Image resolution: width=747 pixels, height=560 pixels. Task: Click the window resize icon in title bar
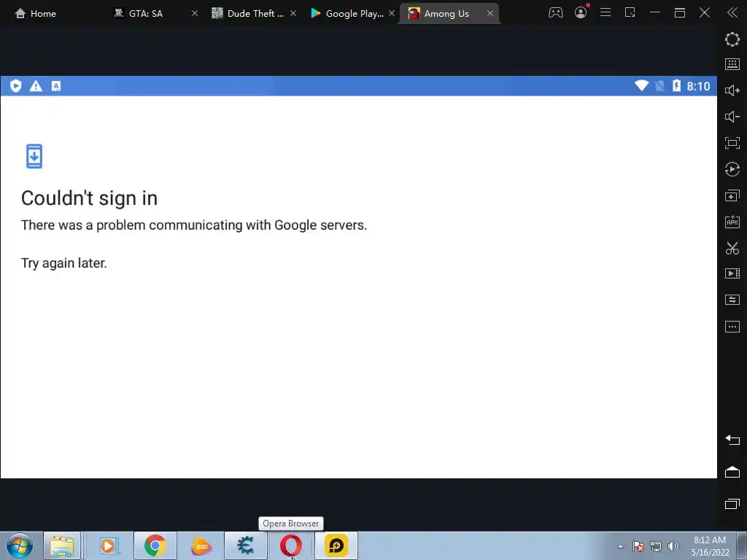pos(630,12)
